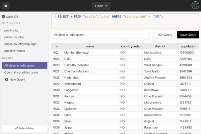Click the Karnataka district cell
The image size is (201, 134).
pyautogui.click(x=160, y=90)
